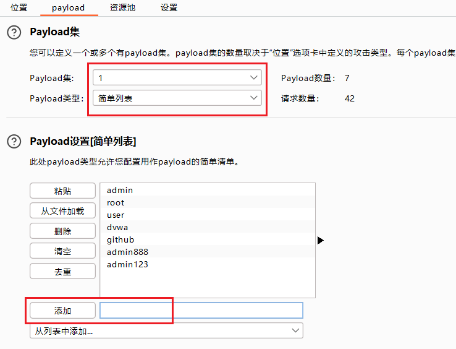This screenshot has width=456, height=349.
Task: Click the 从文件加载 button
Action: 63,211
